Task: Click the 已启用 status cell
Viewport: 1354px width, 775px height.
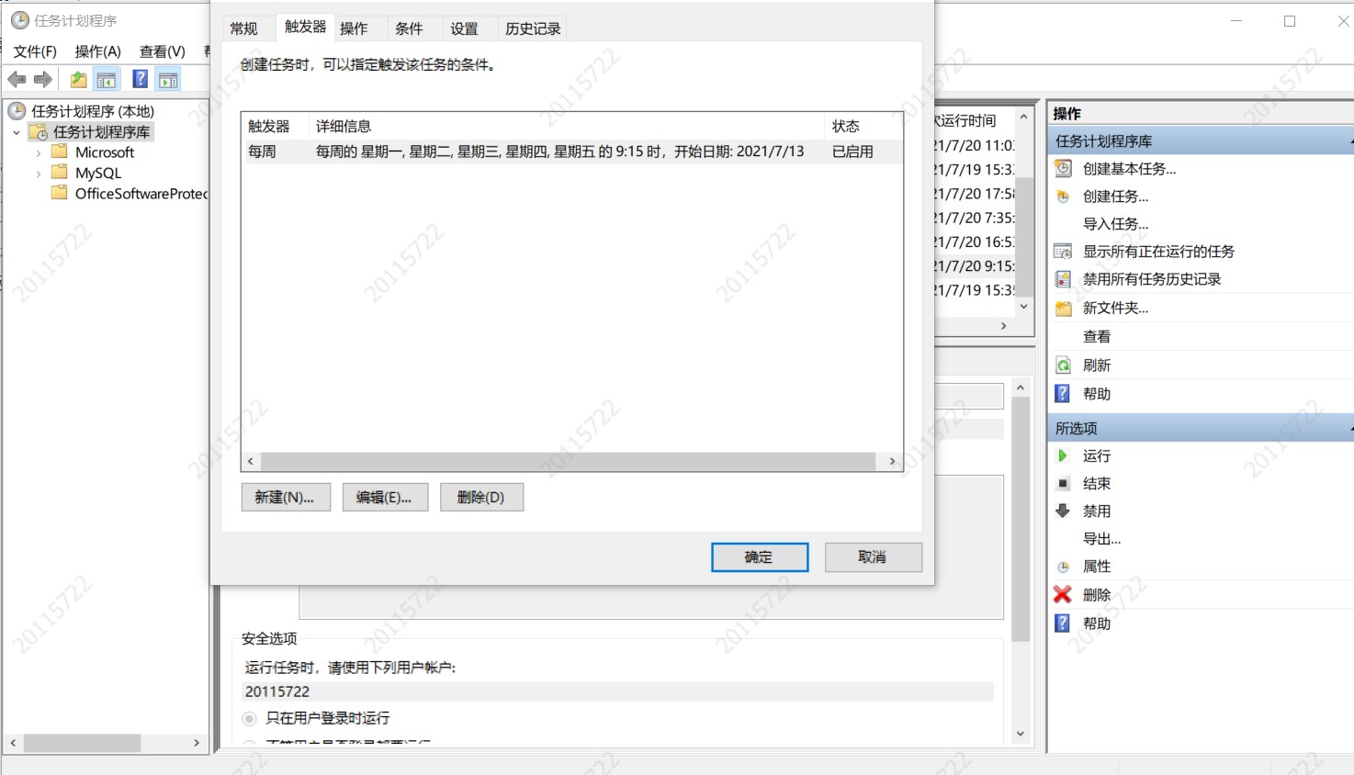Action: 852,152
